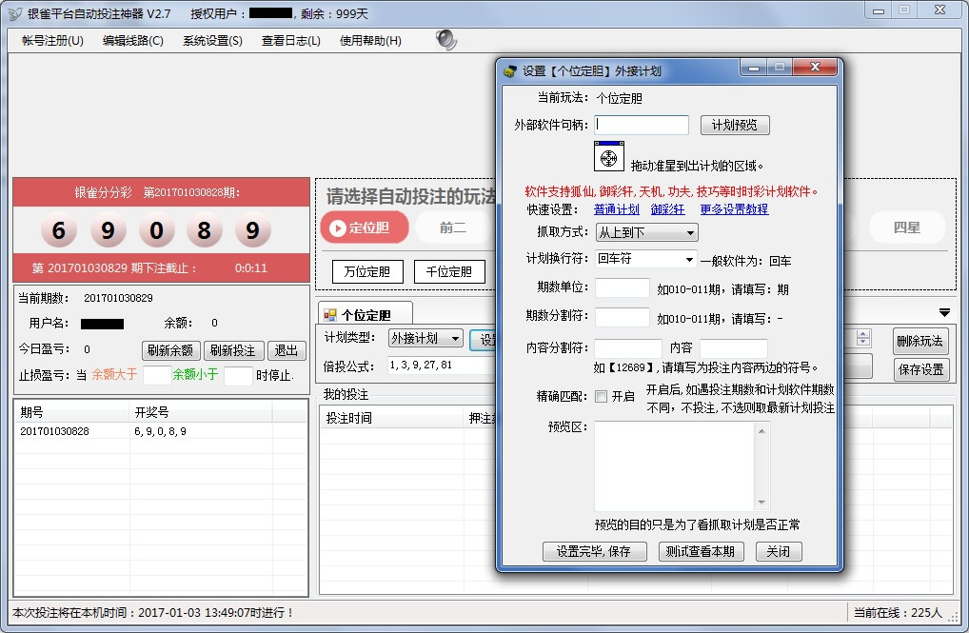Open the 系统设置(S) menu
Screen dimensions: 969x633
pyautogui.click(x=212, y=41)
